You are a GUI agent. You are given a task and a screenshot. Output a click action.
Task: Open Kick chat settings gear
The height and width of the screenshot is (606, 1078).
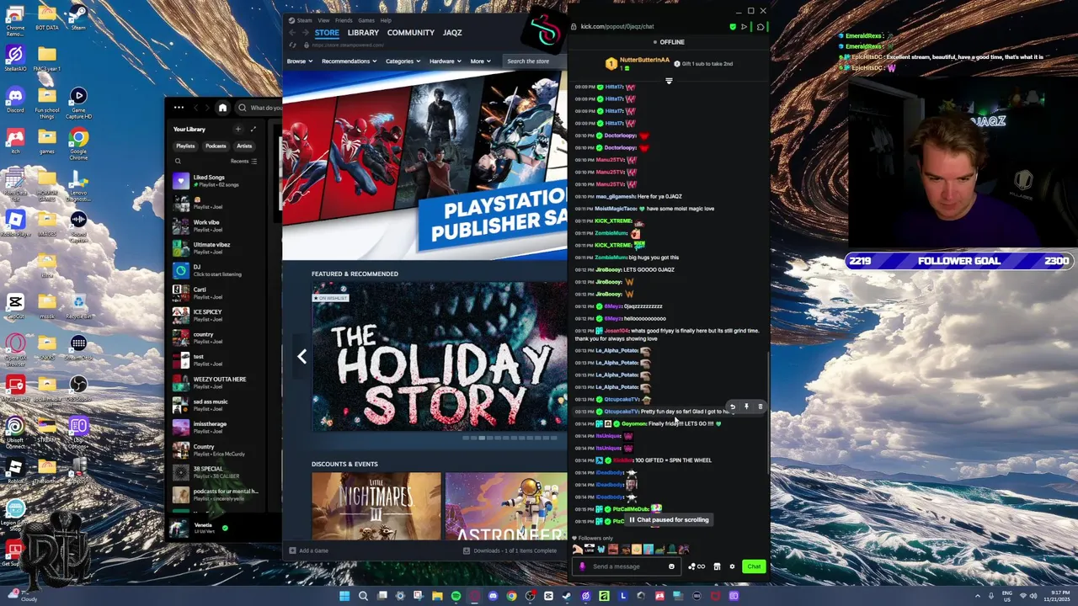click(x=732, y=566)
